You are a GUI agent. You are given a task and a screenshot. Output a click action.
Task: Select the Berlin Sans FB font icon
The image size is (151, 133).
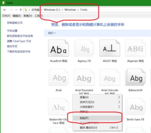135,106
